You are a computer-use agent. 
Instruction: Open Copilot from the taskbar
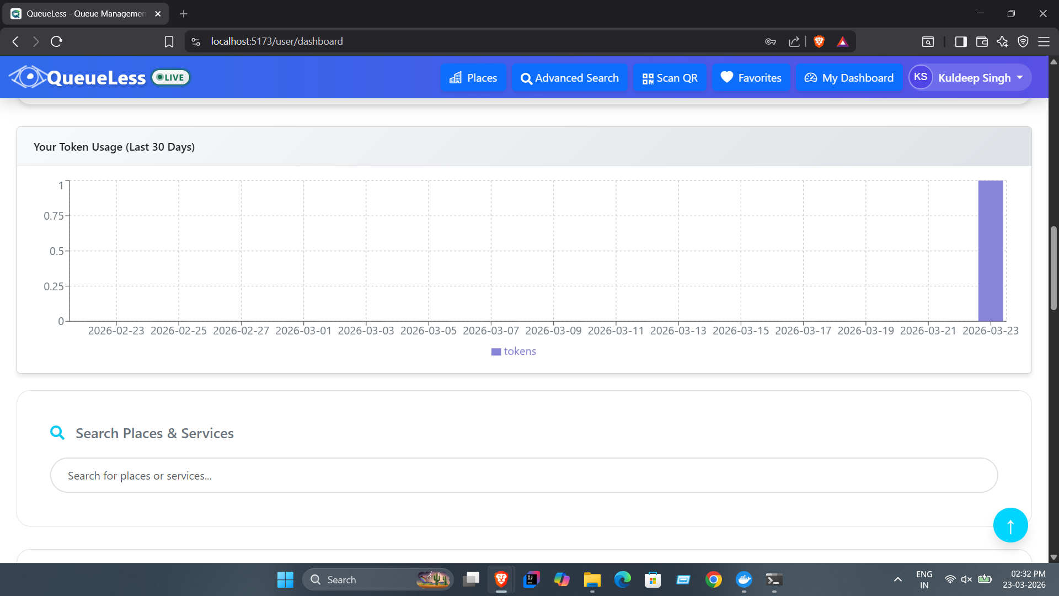click(x=561, y=579)
